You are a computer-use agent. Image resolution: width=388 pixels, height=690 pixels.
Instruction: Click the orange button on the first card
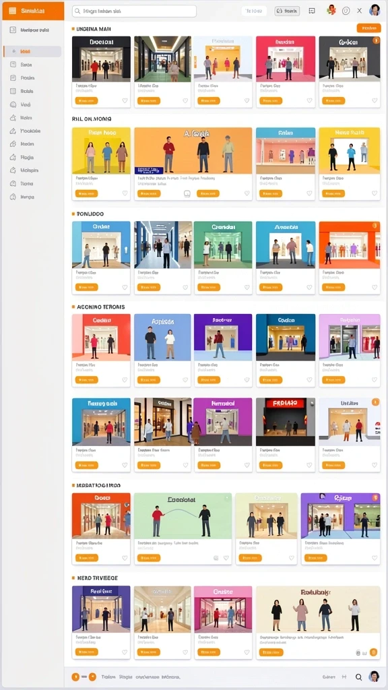[86, 101]
